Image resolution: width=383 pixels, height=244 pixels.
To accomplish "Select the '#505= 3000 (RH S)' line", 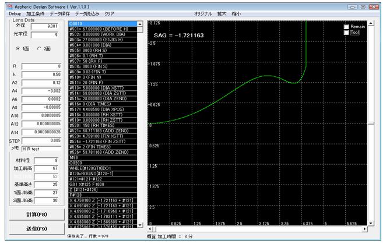I will pyautogui.click(x=103, y=51).
